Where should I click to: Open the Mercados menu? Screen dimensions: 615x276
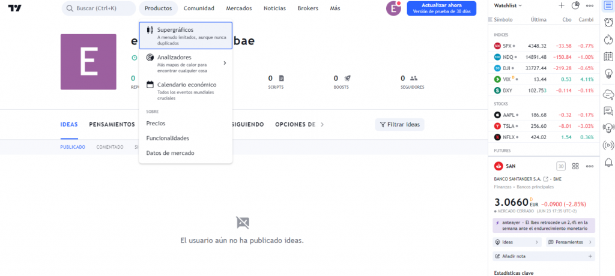point(239,8)
